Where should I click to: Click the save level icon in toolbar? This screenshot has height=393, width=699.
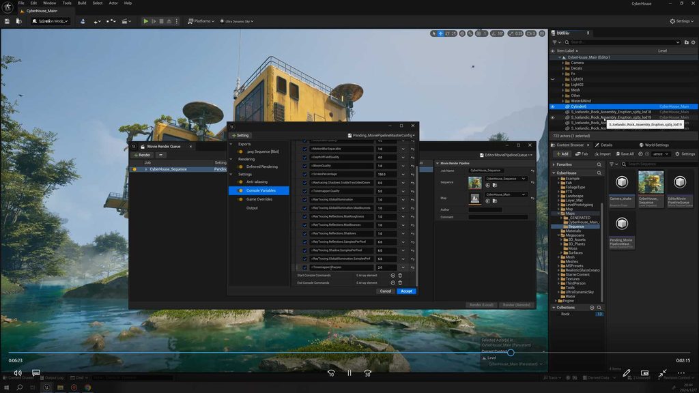click(x=7, y=21)
